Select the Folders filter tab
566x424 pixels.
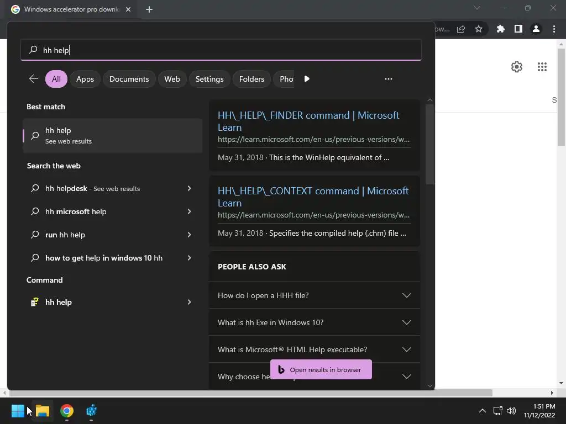[251, 79]
